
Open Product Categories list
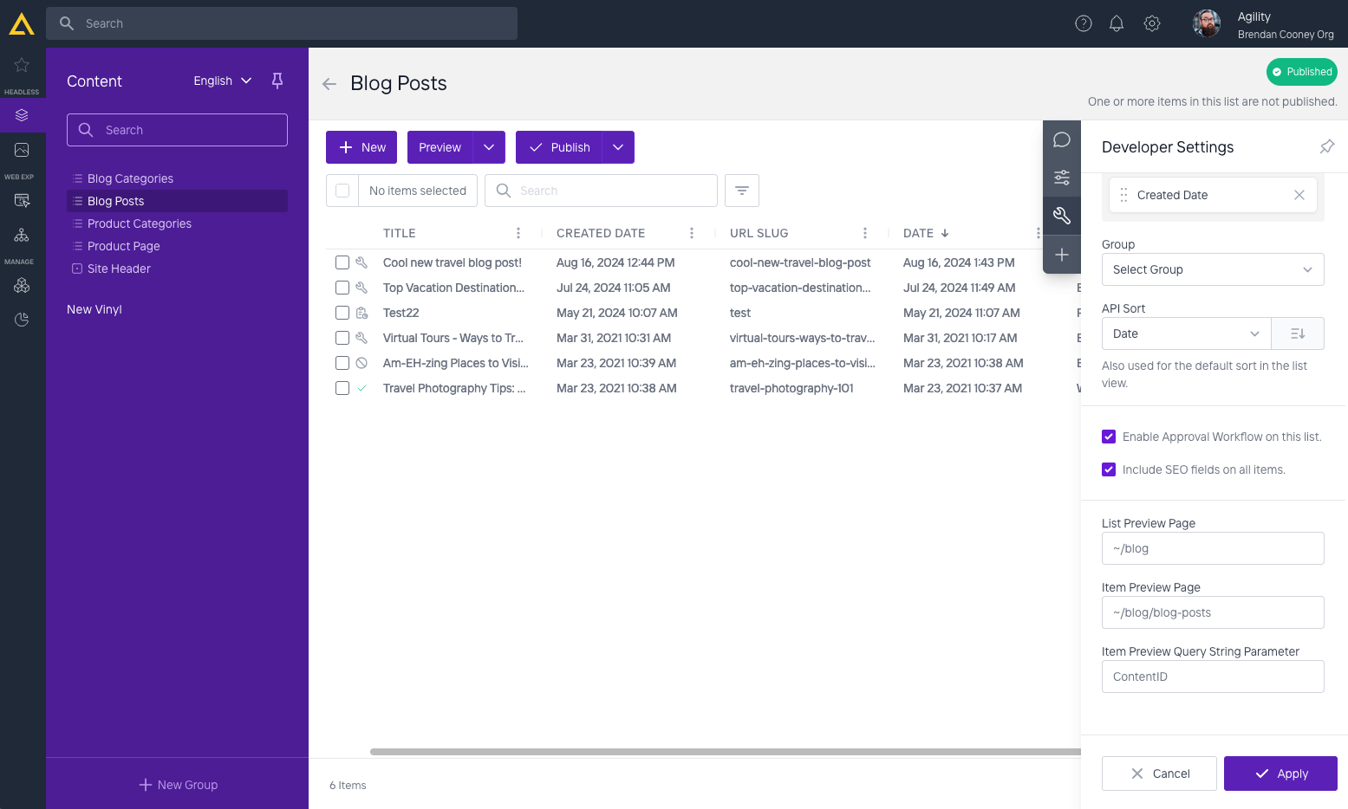[140, 223]
